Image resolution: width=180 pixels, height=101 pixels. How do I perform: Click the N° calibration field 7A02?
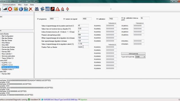113,19
